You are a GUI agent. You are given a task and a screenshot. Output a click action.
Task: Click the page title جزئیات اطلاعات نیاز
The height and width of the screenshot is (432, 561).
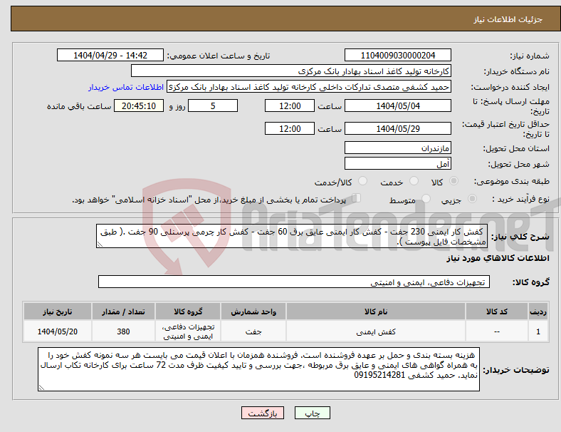click(x=508, y=19)
